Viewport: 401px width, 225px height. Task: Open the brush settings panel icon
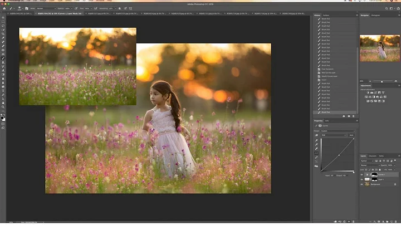pyautogui.click(x=27, y=8)
